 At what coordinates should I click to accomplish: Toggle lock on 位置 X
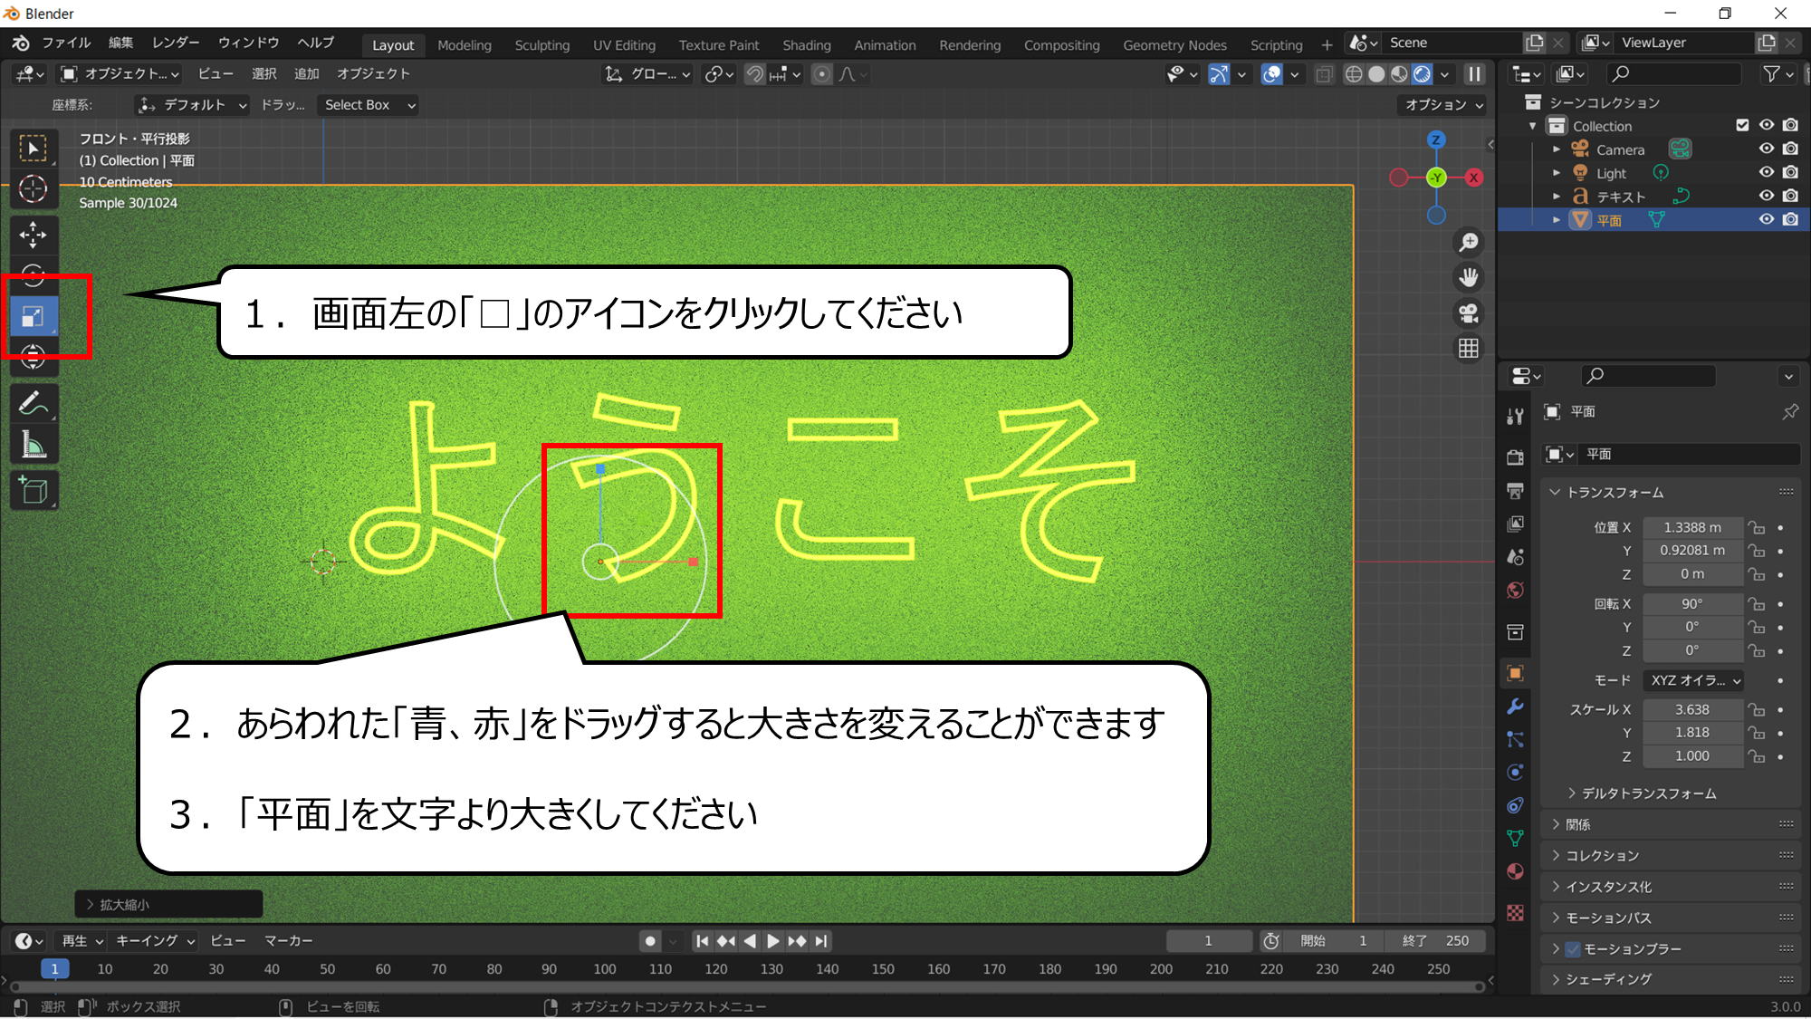point(1757,527)
